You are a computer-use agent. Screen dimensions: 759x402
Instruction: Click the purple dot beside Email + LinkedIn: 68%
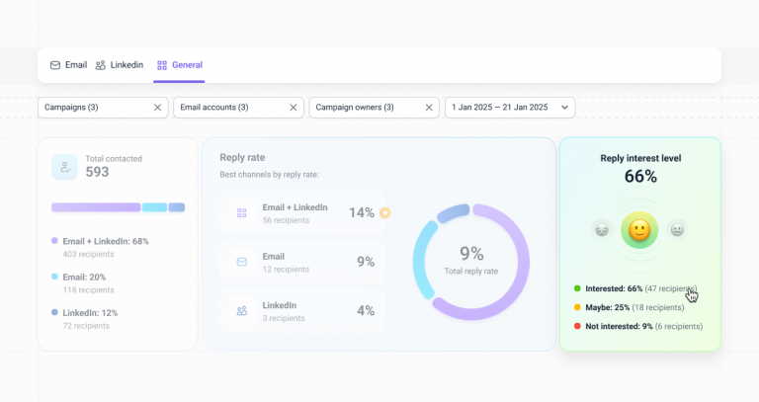[54, 240]
